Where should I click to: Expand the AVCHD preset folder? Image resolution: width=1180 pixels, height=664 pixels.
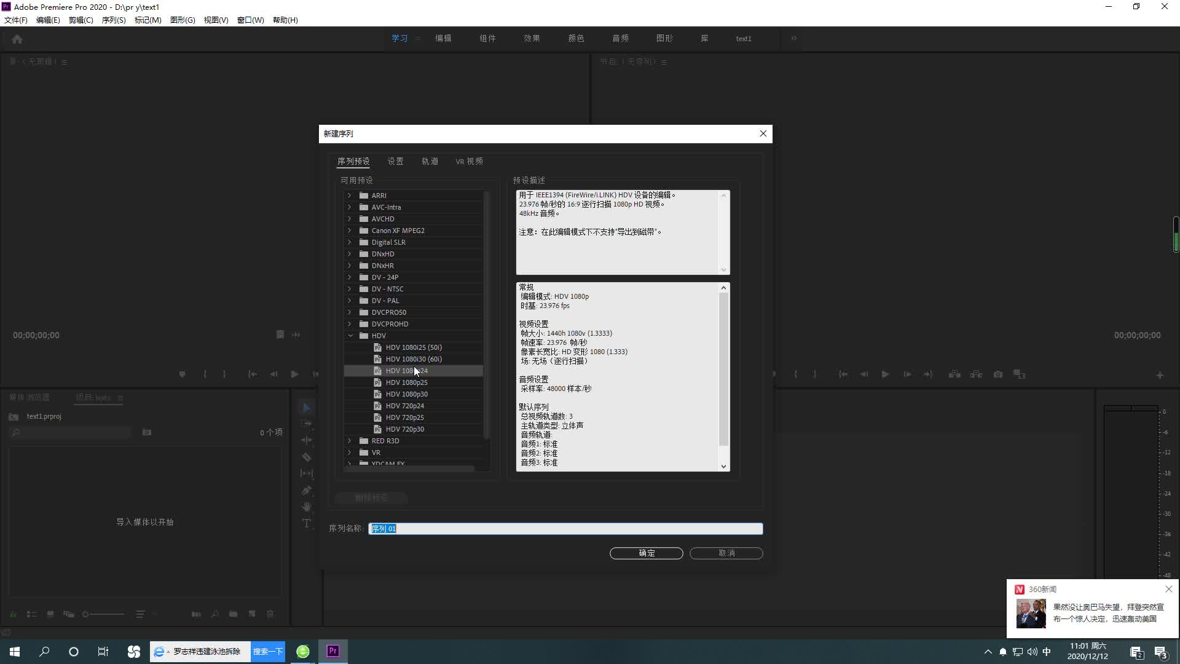[x=350, y=219]
